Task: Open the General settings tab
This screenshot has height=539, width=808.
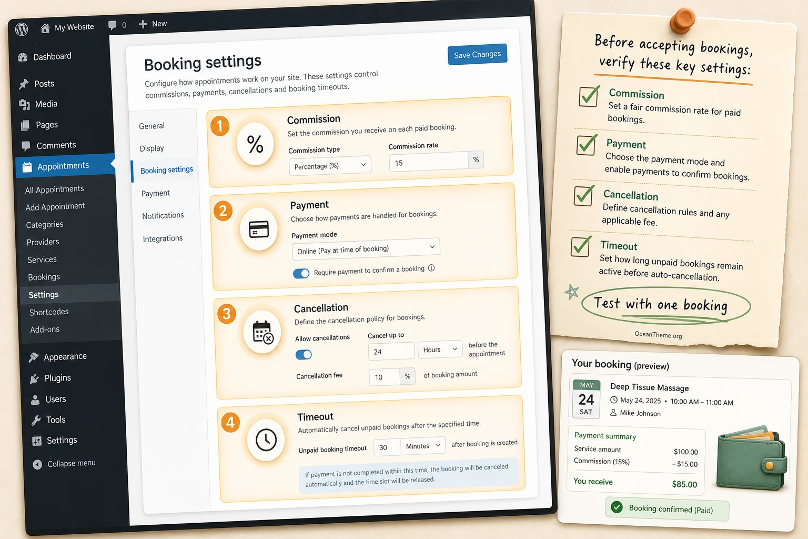Action: point(152,126)
